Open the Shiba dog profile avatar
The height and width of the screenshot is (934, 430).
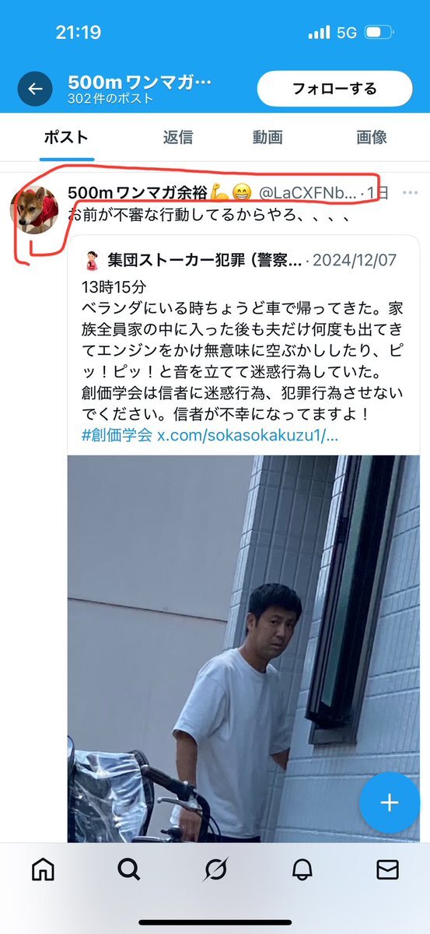[x=34, y=209]
